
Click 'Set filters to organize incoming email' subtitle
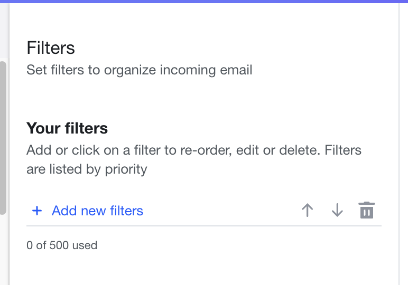click(139, 70)
